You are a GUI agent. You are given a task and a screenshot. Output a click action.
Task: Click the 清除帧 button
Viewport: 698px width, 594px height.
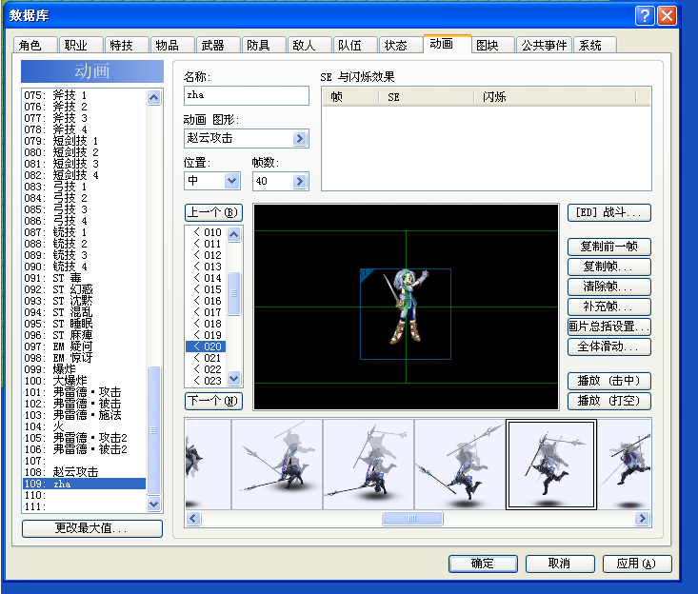click(x=609, y=287)
